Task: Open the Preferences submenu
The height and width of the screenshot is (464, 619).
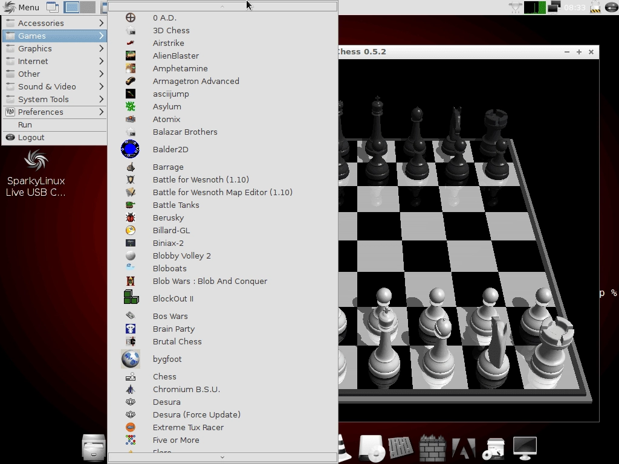Action: tap(55, 112)
